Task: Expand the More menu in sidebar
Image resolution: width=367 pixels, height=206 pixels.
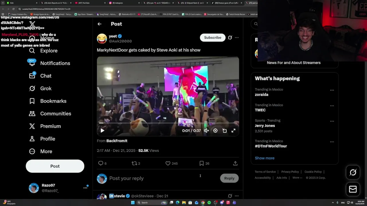Action: 40,151
